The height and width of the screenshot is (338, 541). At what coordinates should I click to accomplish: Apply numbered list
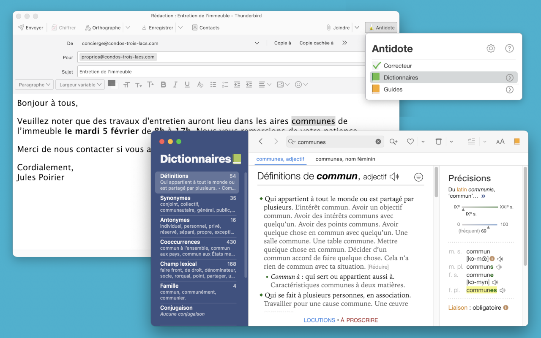225,84
